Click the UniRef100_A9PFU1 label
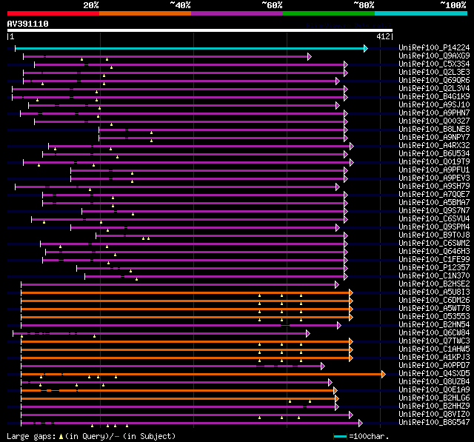This screenshot has height=442, width=474. click(x=434, y=170)
